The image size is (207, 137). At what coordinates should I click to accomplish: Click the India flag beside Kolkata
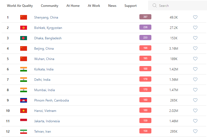pos(24,69)
